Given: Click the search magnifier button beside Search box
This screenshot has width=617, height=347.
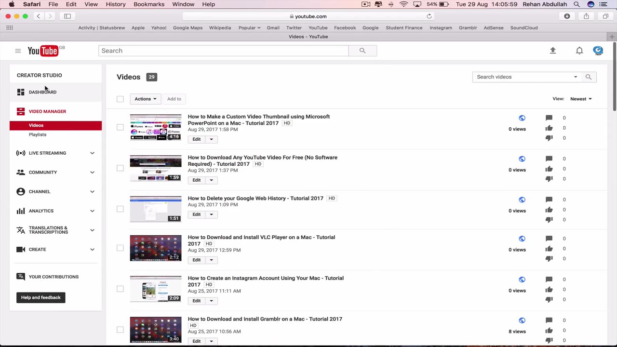Looking at the screenshot, I should click(362, 51).
